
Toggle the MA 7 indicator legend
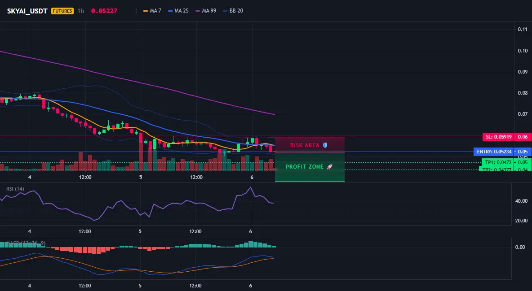click(152, 11)
